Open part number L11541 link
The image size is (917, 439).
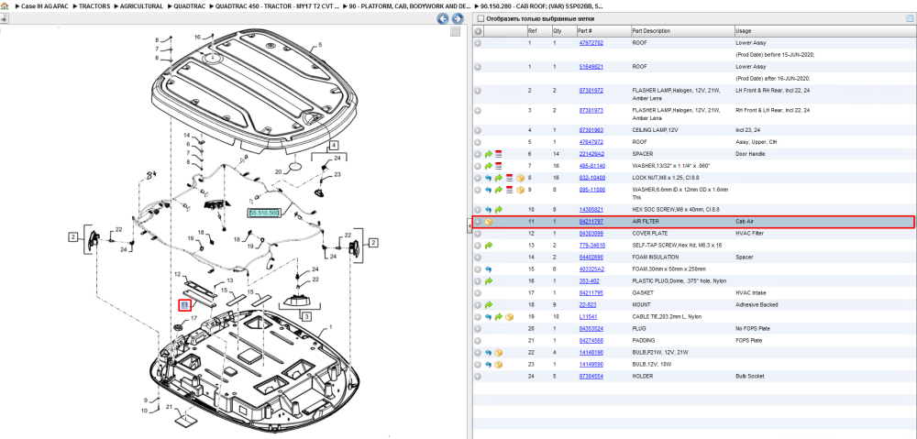588,317
